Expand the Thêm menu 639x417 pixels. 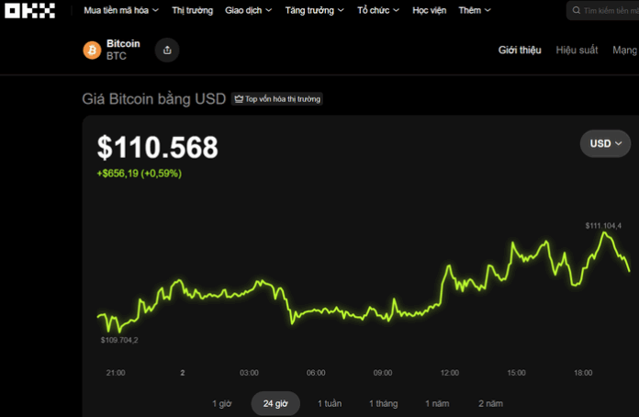pyautogui.click(x=474, y=11)
